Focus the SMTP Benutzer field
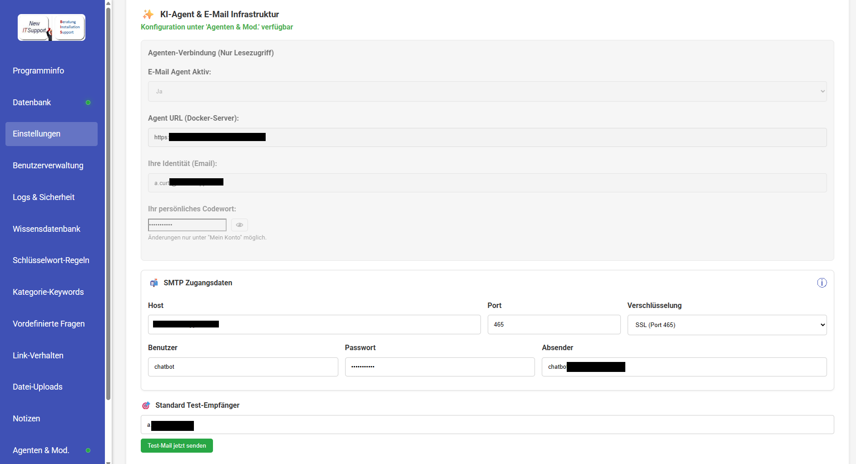856x464 pixels. coord(242,367)
